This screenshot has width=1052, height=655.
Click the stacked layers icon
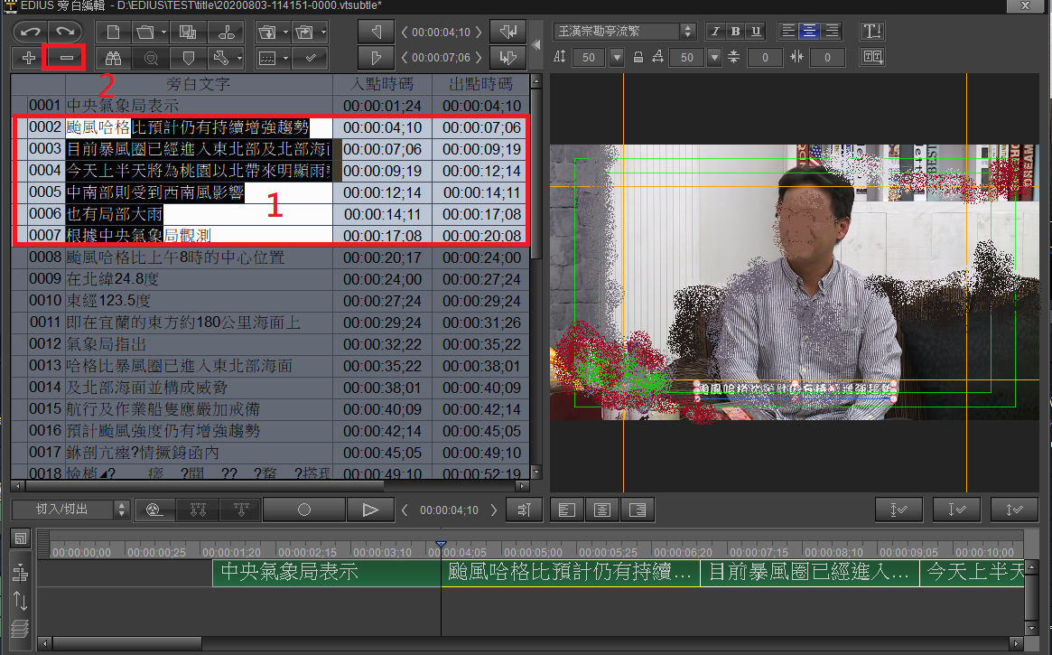click(x=21, y=629)
